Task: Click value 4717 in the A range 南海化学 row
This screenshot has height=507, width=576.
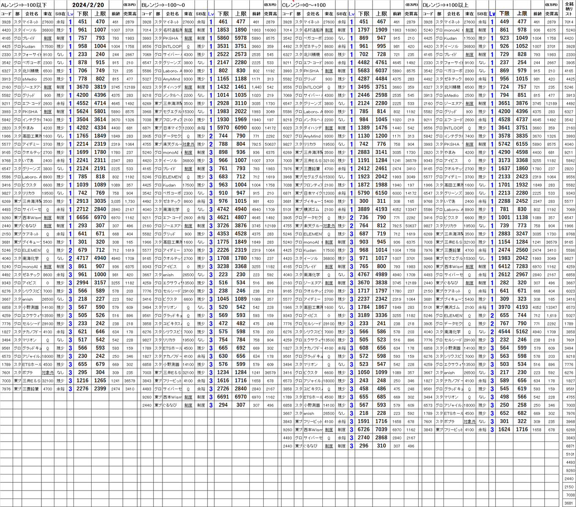Action: pos(83,258)
